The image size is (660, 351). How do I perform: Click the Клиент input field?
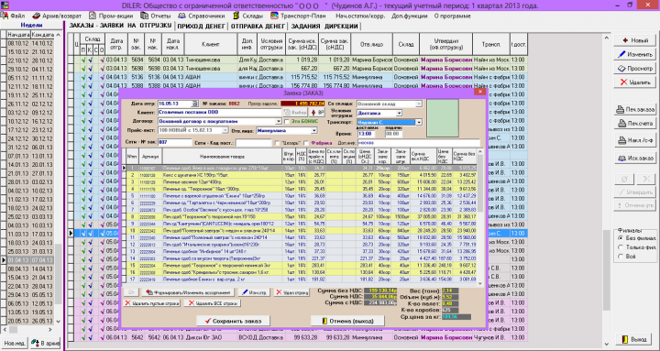(219, 113)
